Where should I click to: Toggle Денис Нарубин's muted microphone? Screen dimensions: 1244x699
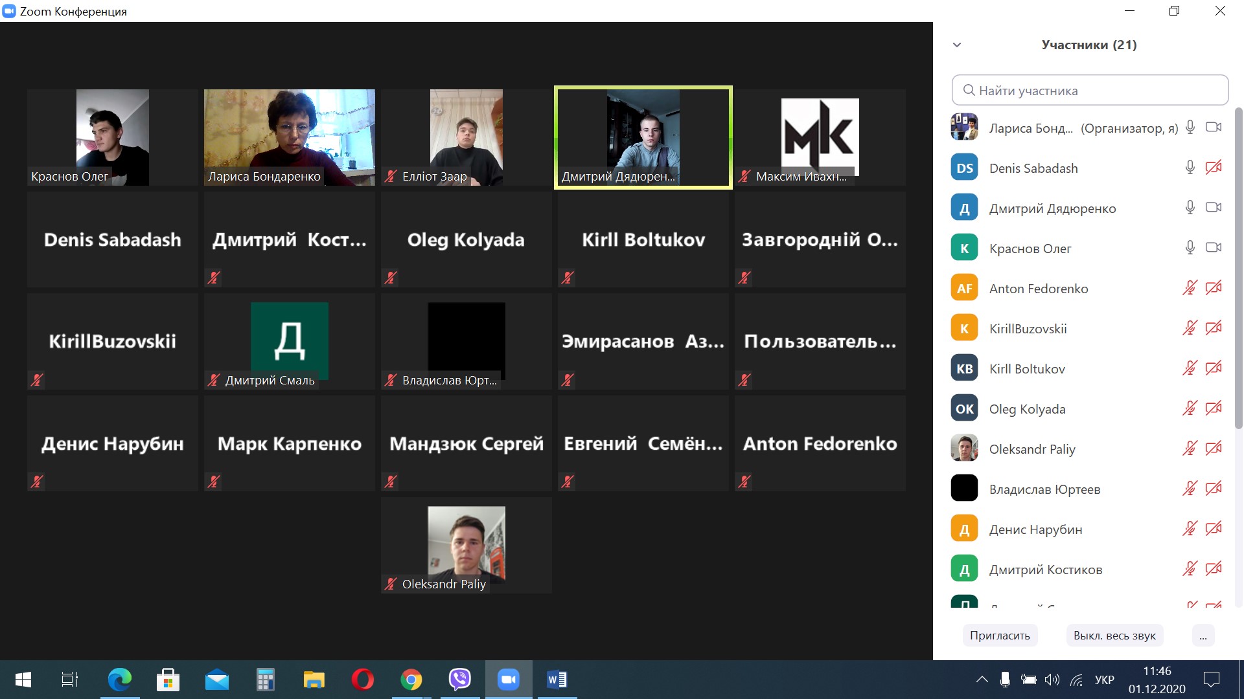[x=1190, y=529]
